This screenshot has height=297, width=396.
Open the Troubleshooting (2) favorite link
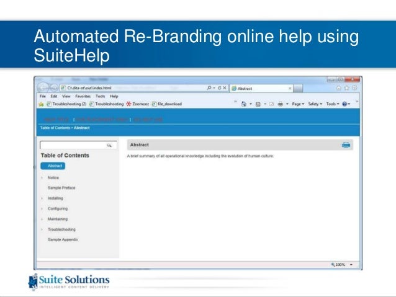[x=66, y=104]
